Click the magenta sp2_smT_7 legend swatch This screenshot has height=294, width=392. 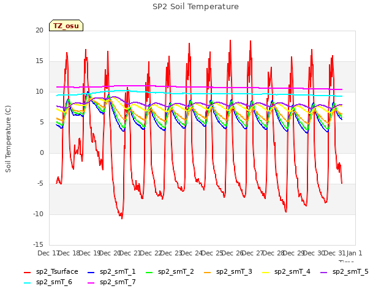[91, 283]
